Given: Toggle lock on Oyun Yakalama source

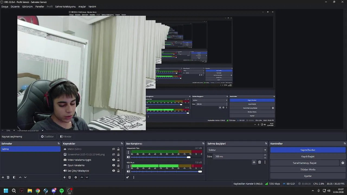Looking at the screenshot, I should point(118,165).
